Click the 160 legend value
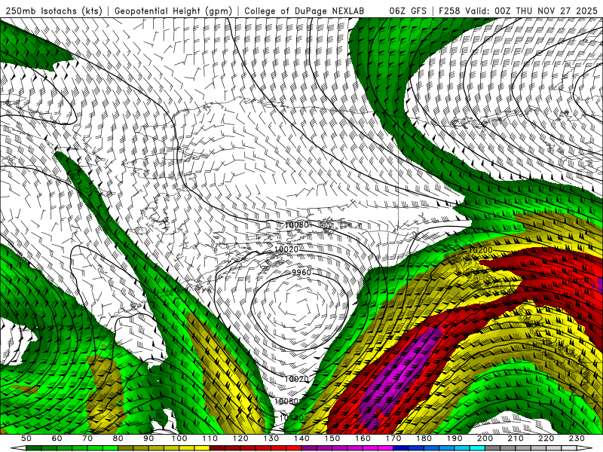This screenshot has height=452, width=603. click(x=363, y=438)
